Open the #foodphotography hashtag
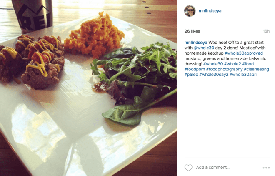 tap(224, 70)
